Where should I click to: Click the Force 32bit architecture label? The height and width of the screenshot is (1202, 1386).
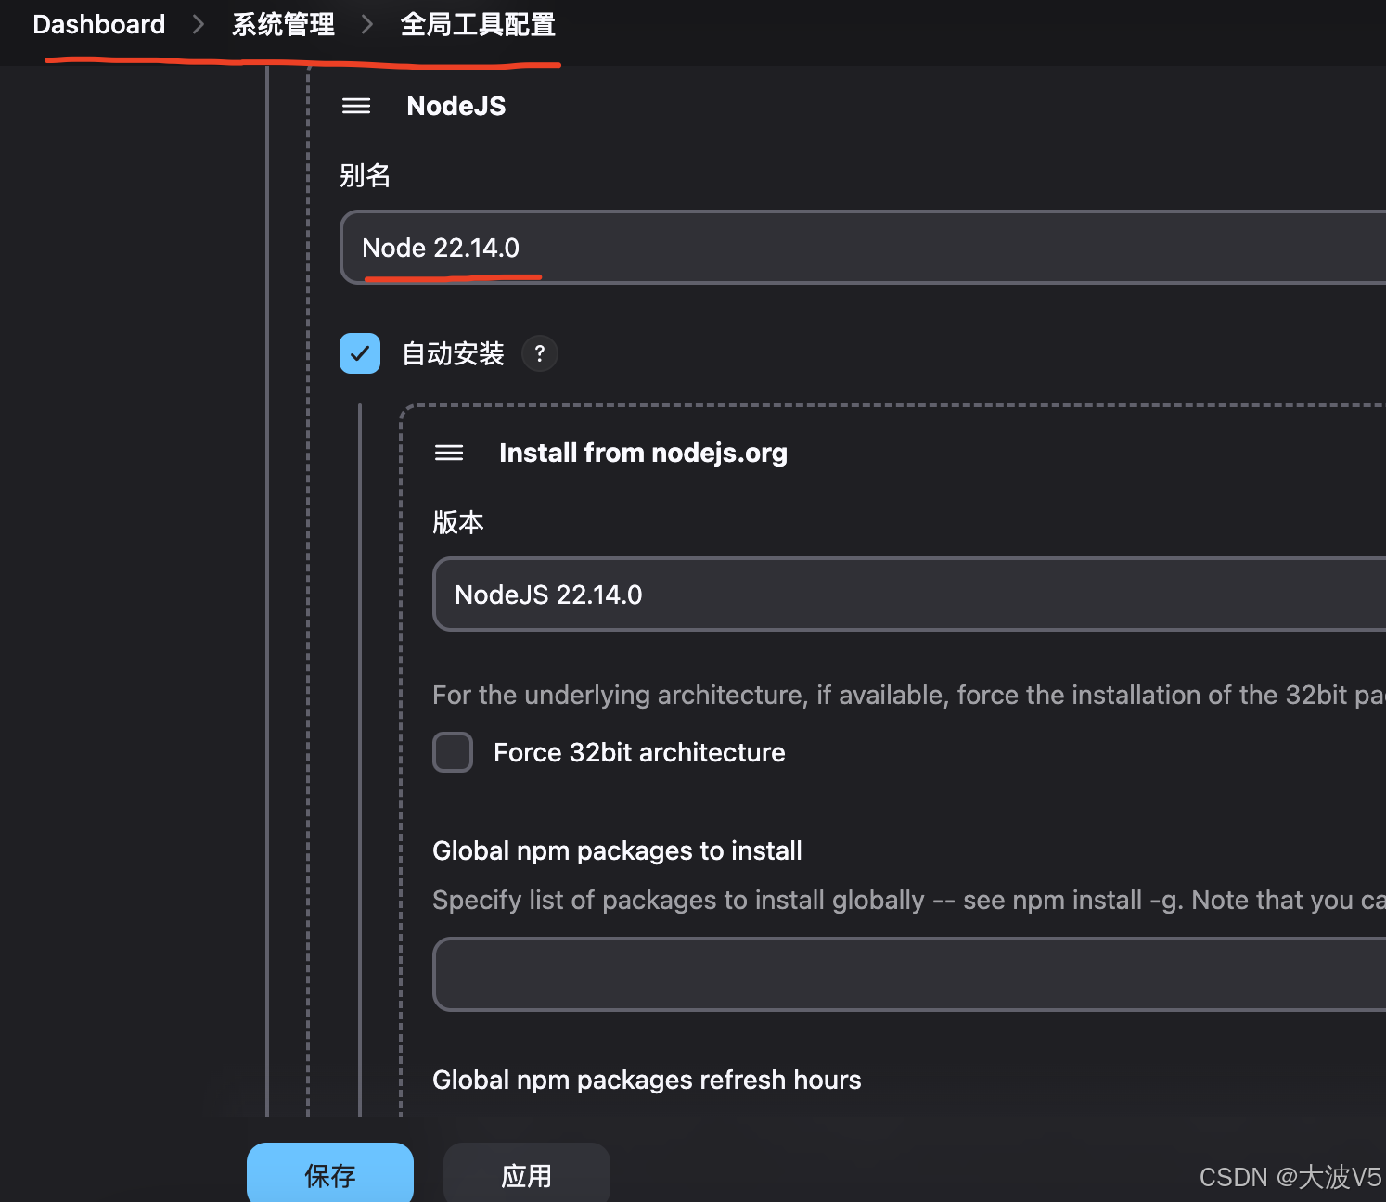pos(639,752)
